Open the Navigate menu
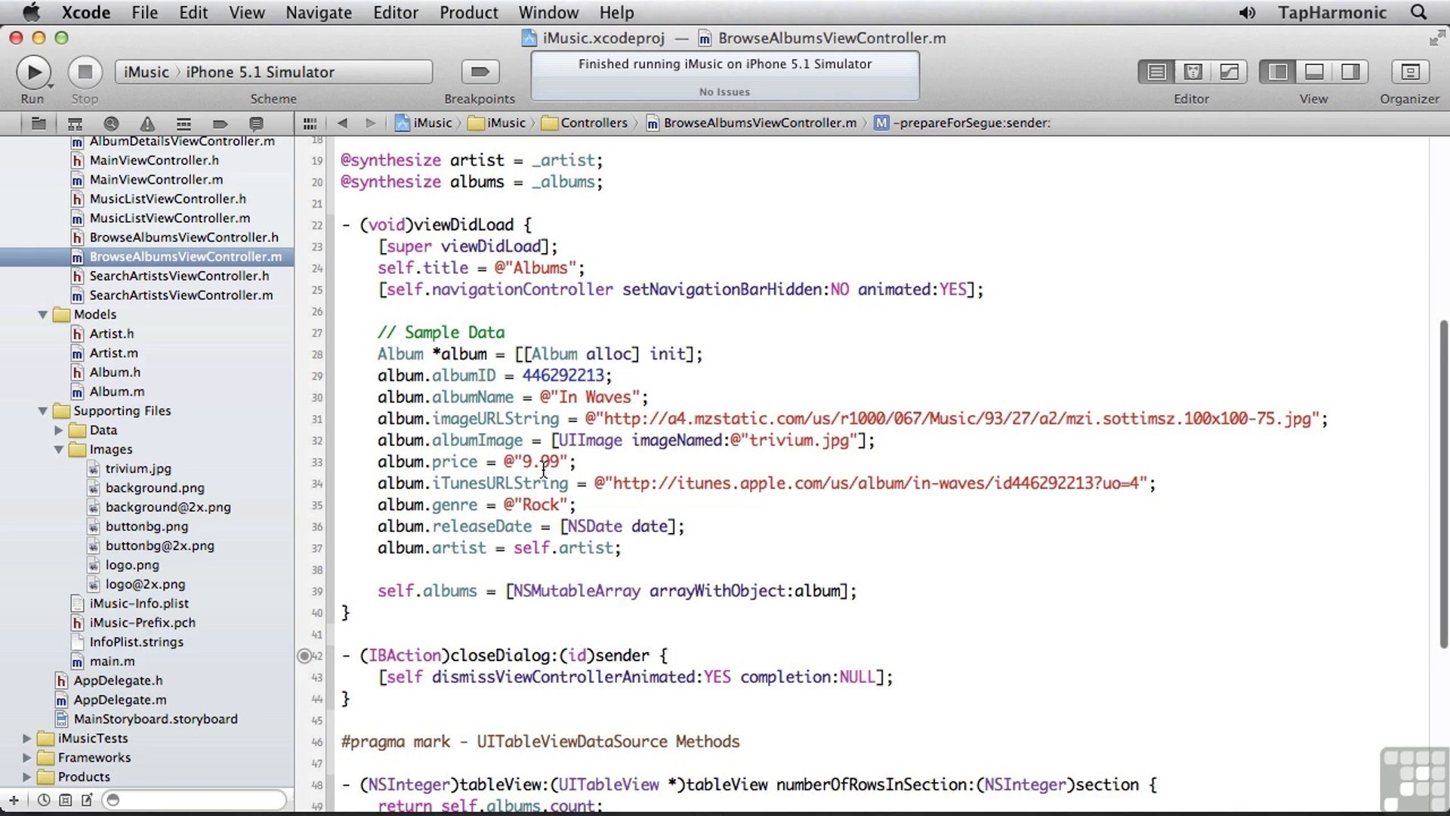 pos(319,13)
